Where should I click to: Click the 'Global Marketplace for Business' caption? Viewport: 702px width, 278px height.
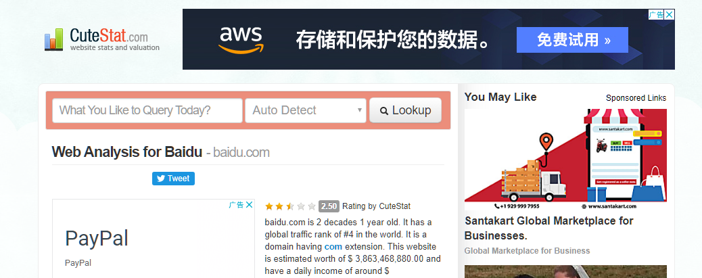point(527,251)
